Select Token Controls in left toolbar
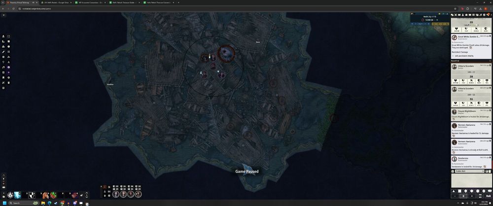 pos(3,36)
